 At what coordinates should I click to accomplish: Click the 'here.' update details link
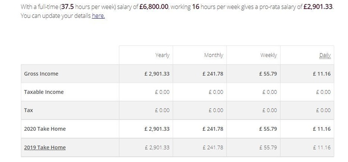(x=98, y=16)
